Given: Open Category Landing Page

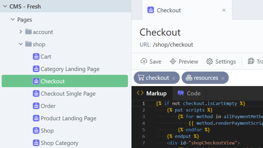Looking at the screenshot, I should 70,69.
